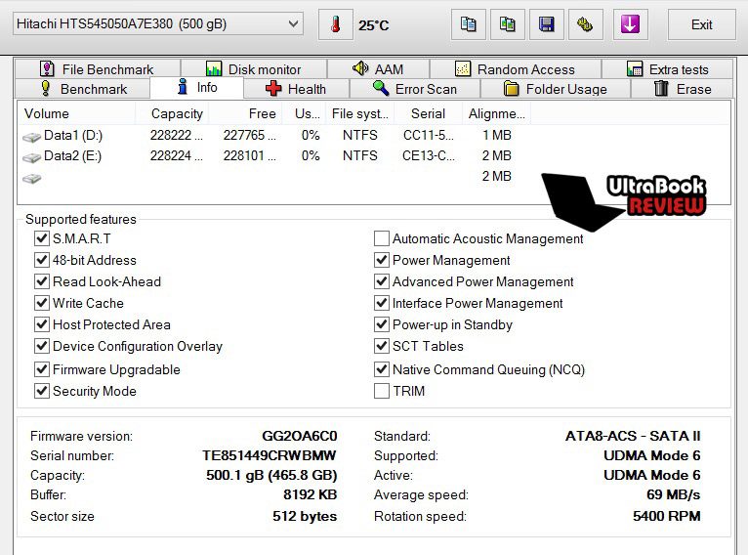Click the firmware version GG2OA6C0 value
The image size is (748, 555).
(300, 436)
